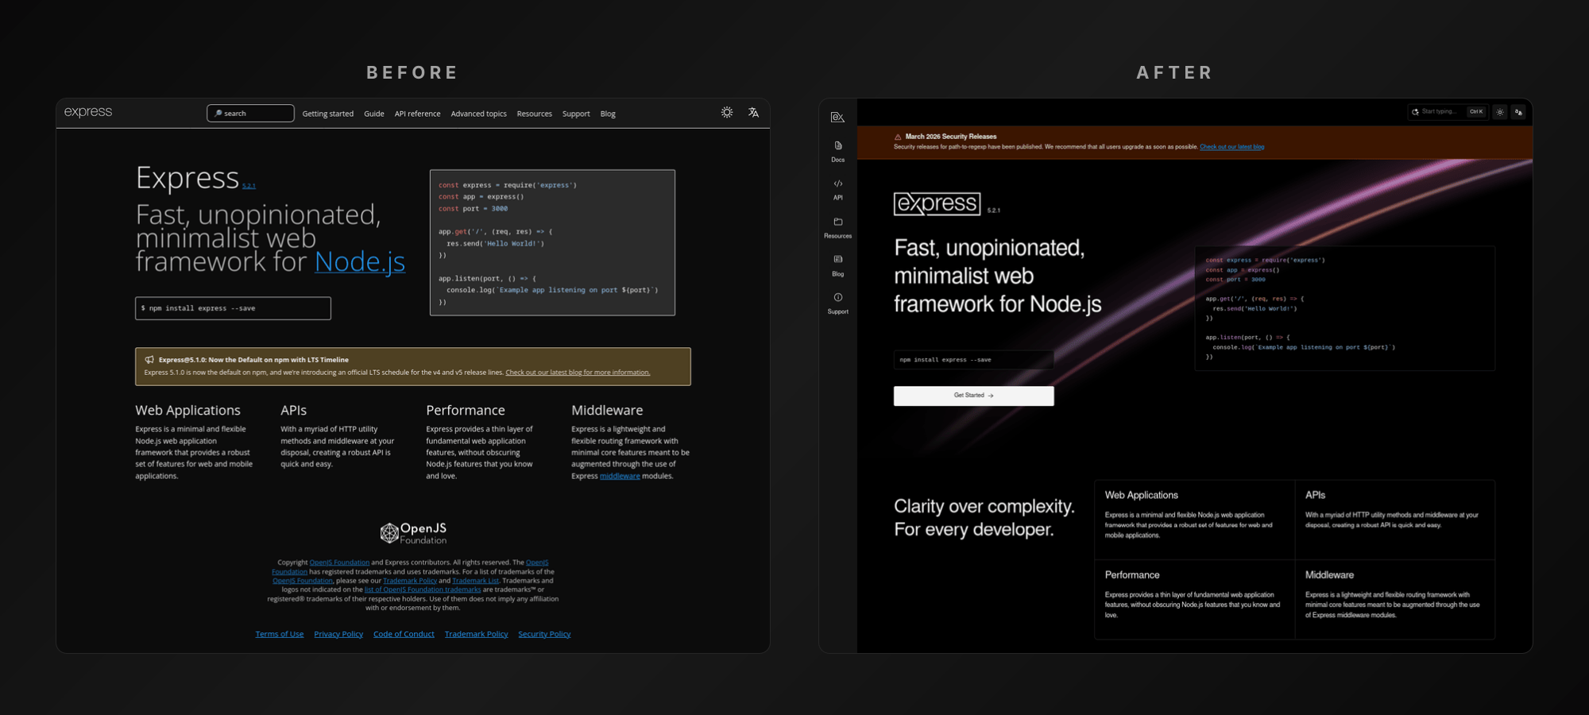This screenshot has width=1589, height=715.
Task: Click the search box in the Before navbar
Action: pyautogui.click(x=250, y=114)
